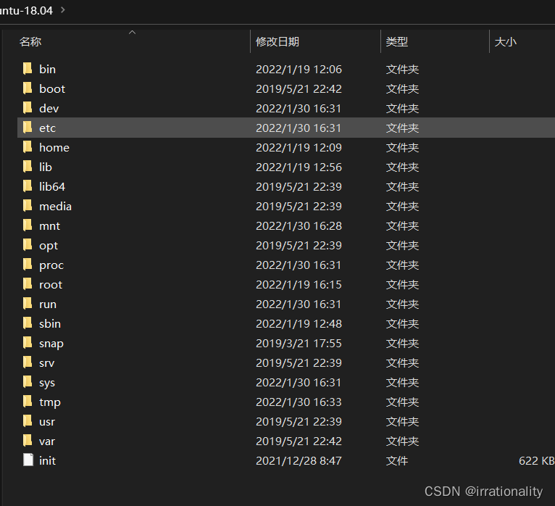Click the etc folder icon
Viewport: 555px width, 506px height.
click(x=28, y=128)
